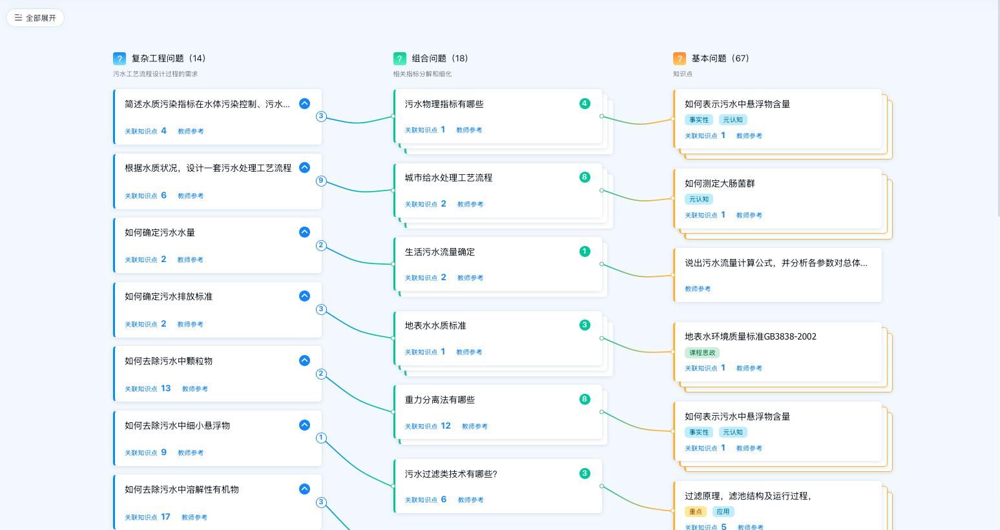Click the blue question icon beside 复杂工程问题
Viewport: 1000px width, 530px height.
(120, 59)
